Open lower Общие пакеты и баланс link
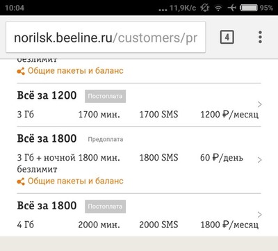The height and width of the screenshot is (251, 278). [x=76, y=181]
